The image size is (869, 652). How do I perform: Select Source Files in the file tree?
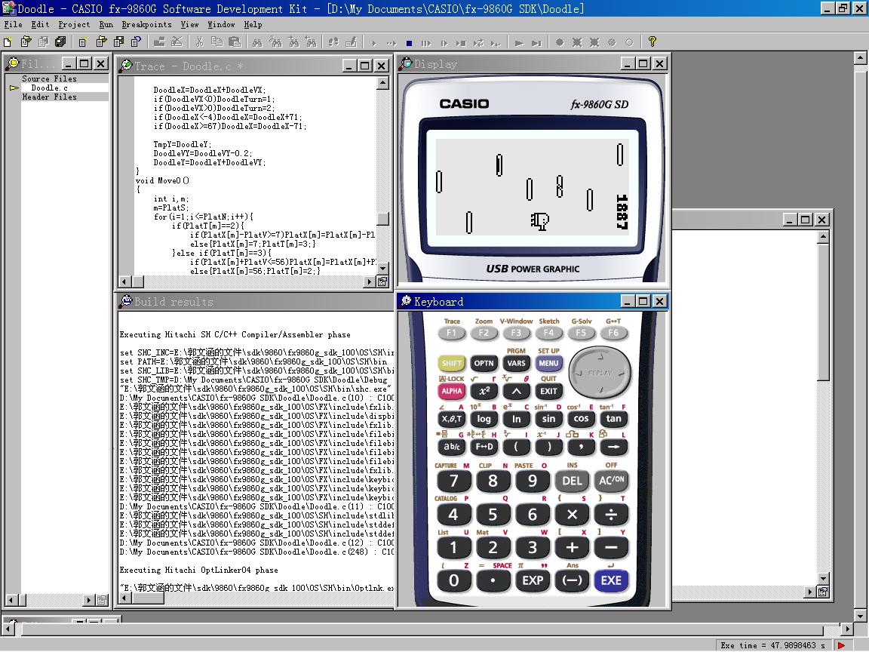[x=49, y=78]
